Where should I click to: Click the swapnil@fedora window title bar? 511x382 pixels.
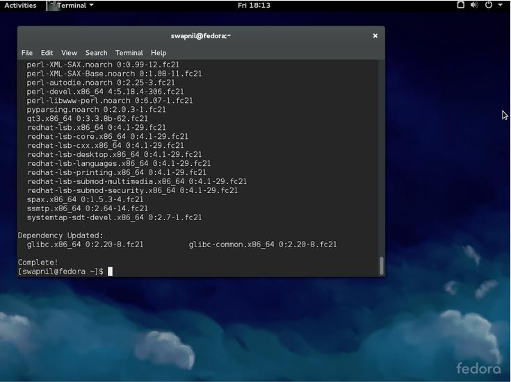(200, 35)
